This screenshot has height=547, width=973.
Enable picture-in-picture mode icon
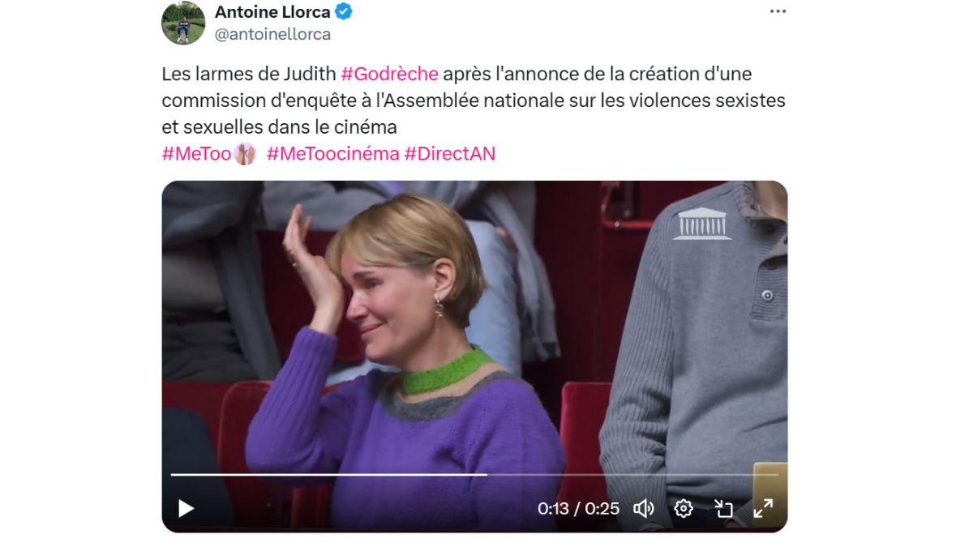(x=723, y=508)
